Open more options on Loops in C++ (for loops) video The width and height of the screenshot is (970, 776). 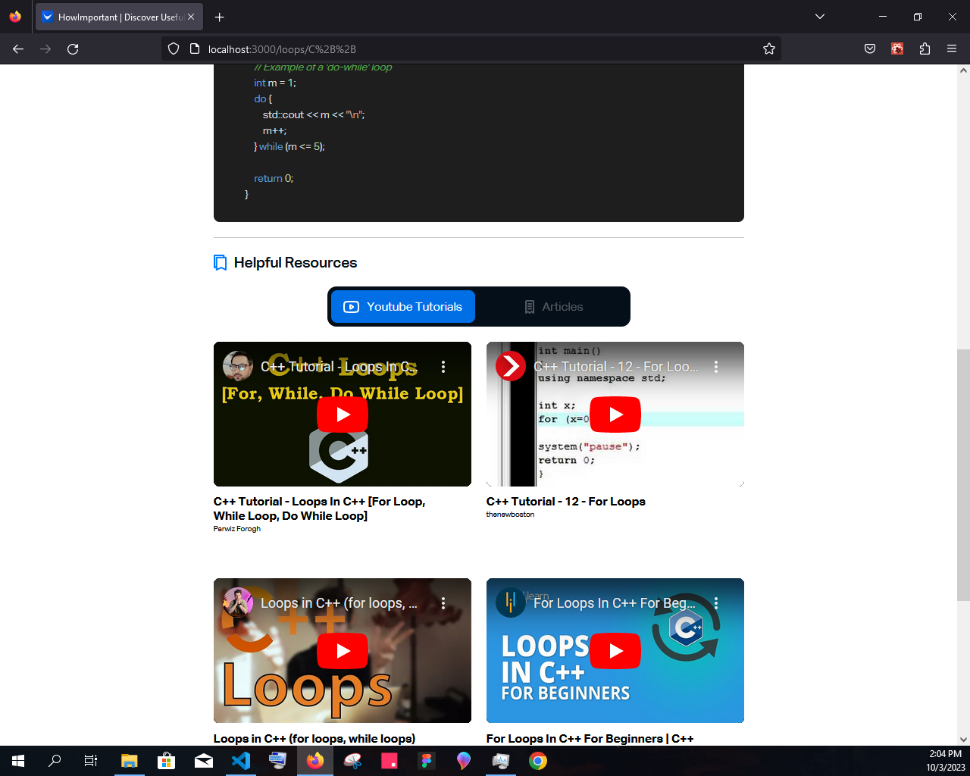(443, 603)
